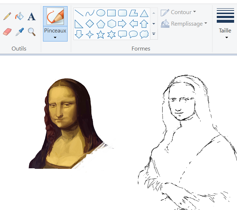Choose the hexagon shape
The height and width of the screenshot is (210, 237).
[x=112, y=24]
